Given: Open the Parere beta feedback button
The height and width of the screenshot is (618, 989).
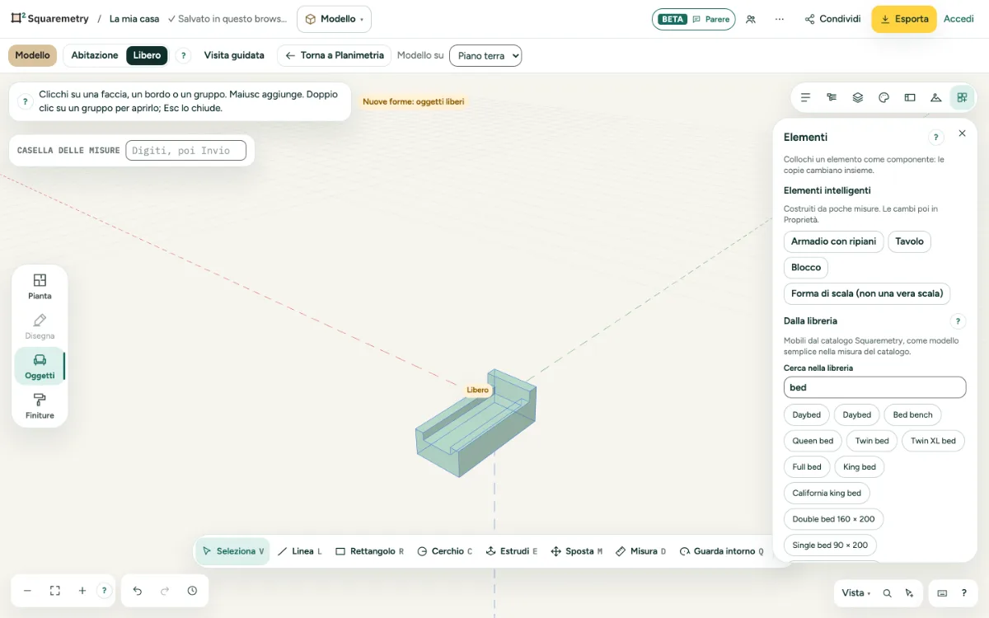Looking at the screenshot, I should 693,19.
